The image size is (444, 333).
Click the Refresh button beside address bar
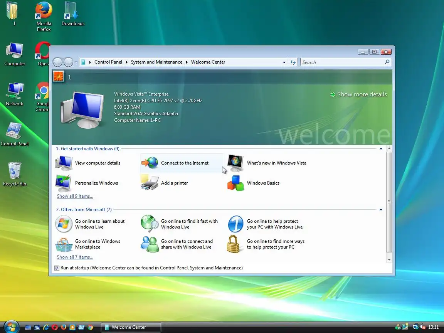(x=293, y=62)
